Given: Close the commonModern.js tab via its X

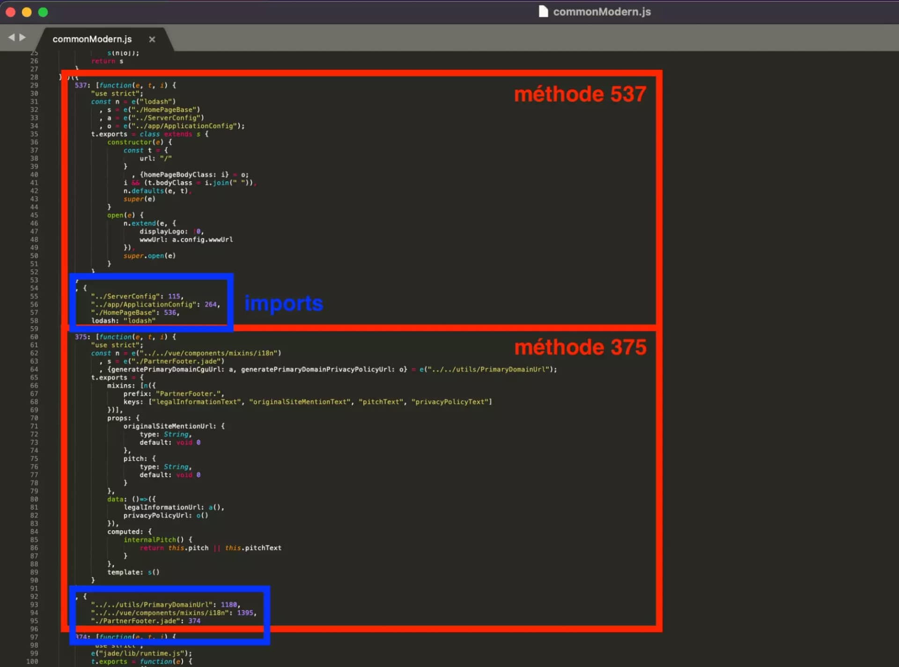Looking at the screenshot, I should click(152, 39).
